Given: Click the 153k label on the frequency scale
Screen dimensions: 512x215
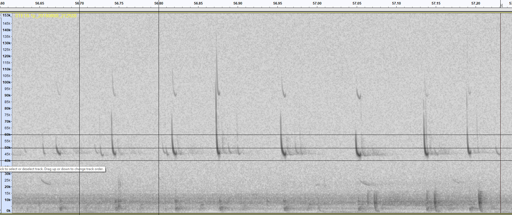Looking at the screenshot, I should [7, 15].
